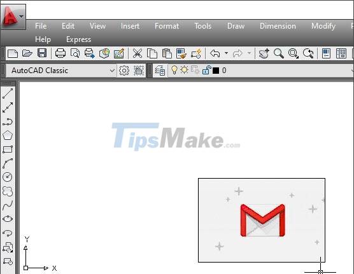
Task: Click the Workspace Settings gear icon
Action: 124,71
